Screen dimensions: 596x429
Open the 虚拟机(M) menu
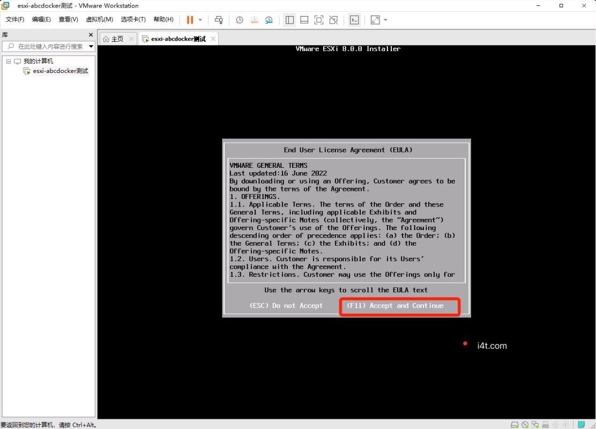(100, 19)
